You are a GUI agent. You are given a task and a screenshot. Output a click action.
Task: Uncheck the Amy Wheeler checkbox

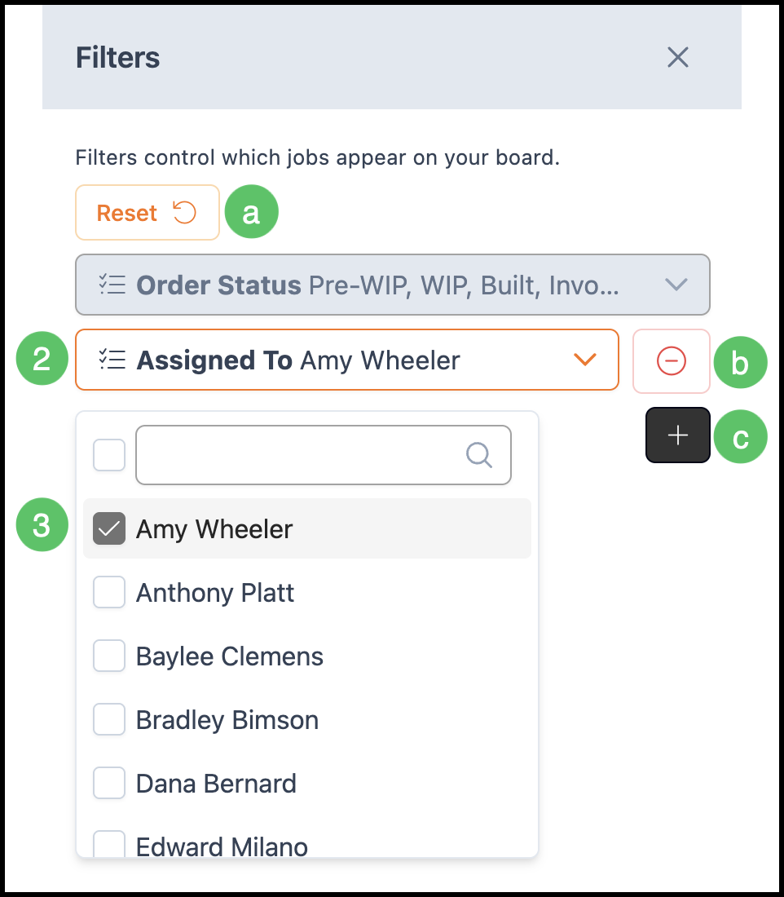pyautogui.click(x=109, y=528)
